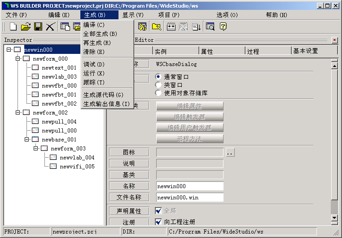This screenshot has width=342, height=238.
Task: Click the hammer build icon in toolbar
Action: pos(142,26)
